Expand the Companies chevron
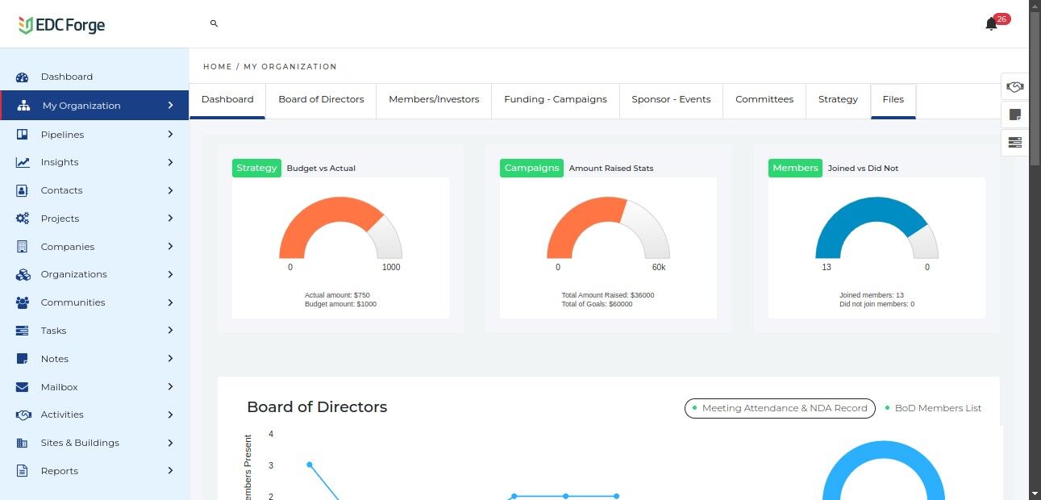This screenshot has width=1041, height=500. pos(170,247)
